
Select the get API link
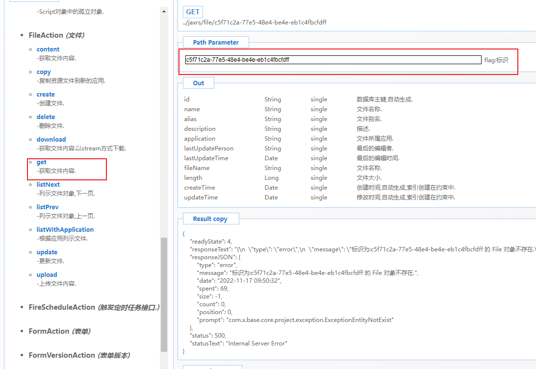tap(41, 162)
